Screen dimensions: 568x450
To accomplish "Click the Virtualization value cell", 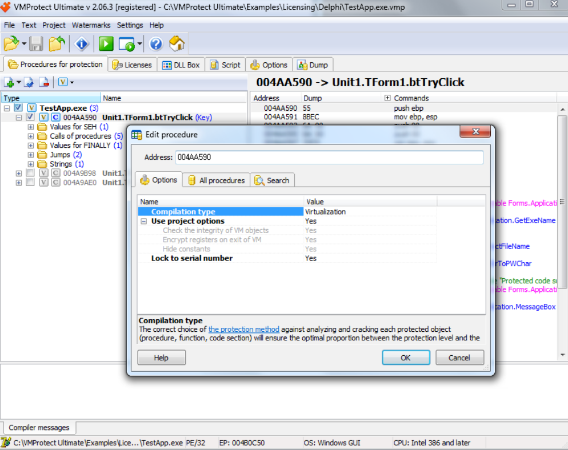I will click(x=370, y=212).
